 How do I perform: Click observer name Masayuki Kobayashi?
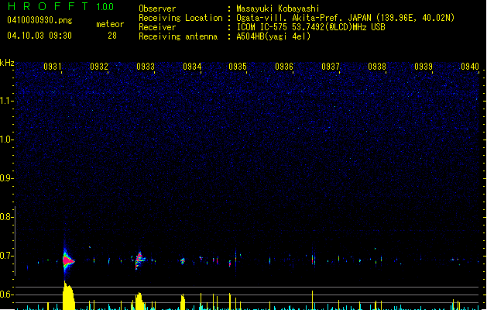pyautogui.click(x=278, y=9)
